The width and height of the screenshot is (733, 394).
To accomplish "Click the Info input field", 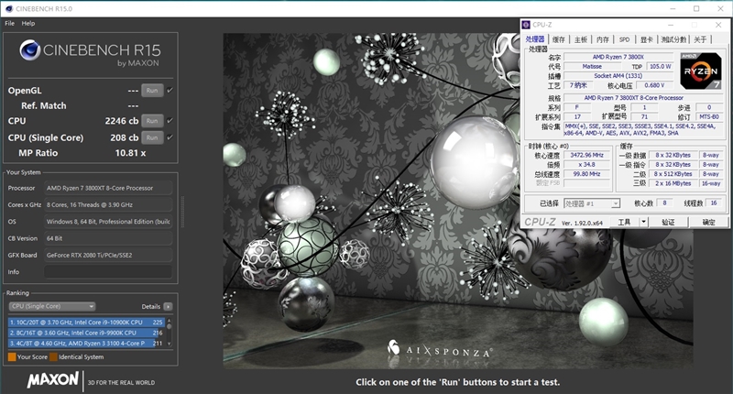I will 108,271.
